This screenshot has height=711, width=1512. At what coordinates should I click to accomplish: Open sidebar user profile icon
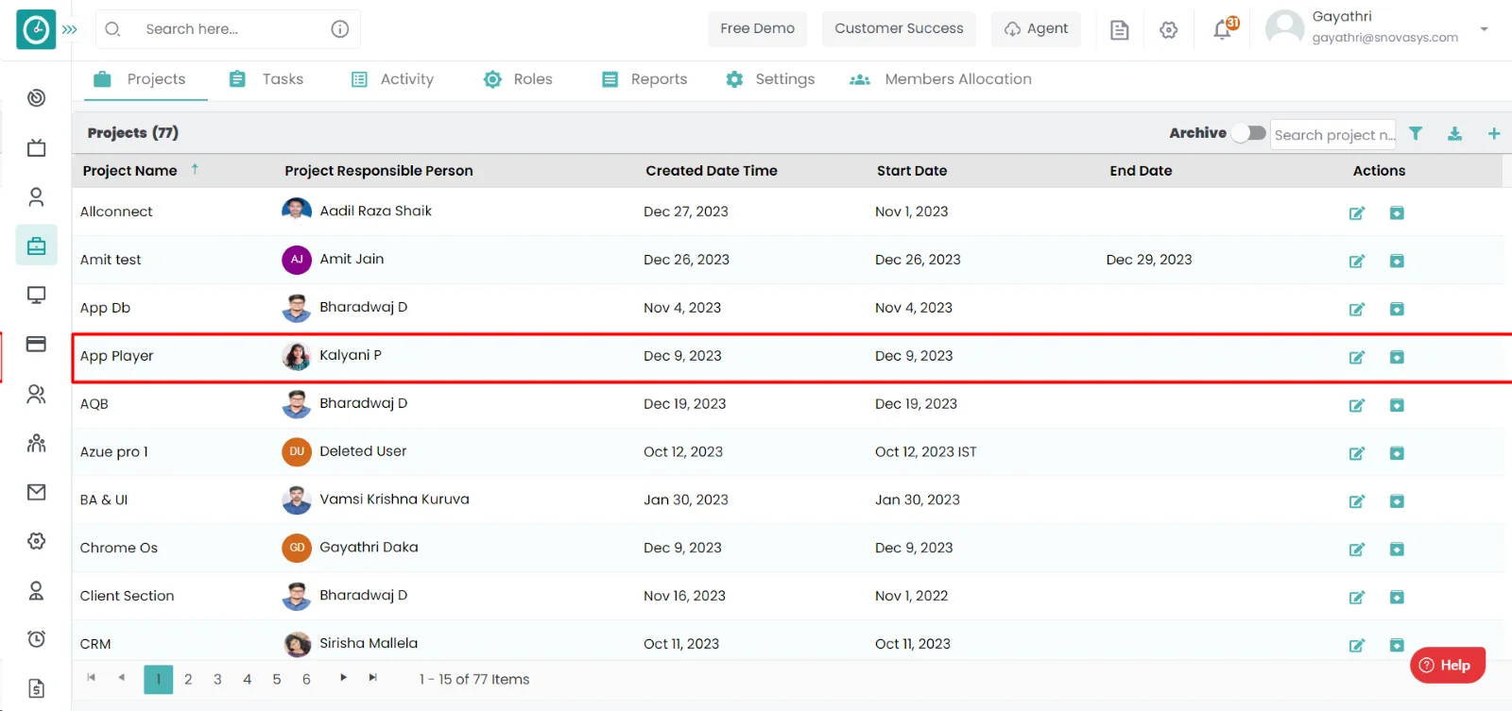tap(36, 197)
